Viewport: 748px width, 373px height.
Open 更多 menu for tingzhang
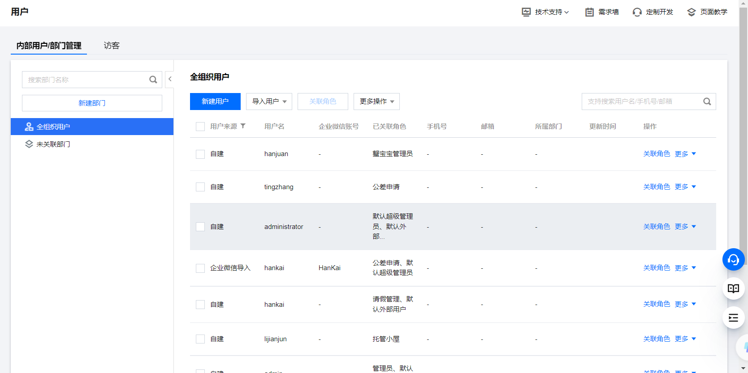click(685, 187)
